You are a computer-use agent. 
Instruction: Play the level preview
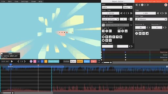point(12,61)
